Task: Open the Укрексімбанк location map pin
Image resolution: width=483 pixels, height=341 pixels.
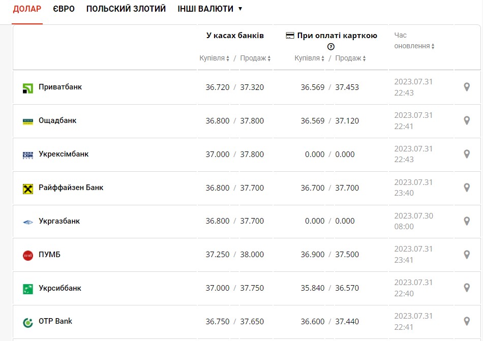Action: [467, 154]
